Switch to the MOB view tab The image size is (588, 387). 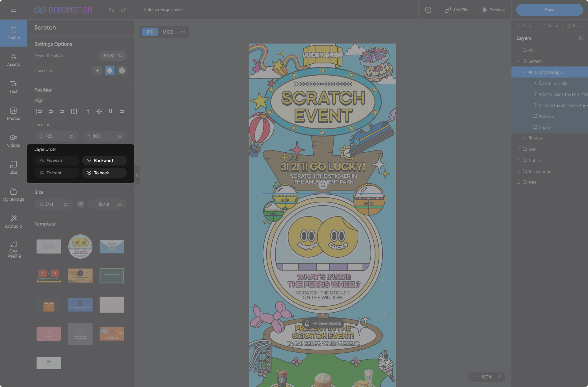coord(168,32)
